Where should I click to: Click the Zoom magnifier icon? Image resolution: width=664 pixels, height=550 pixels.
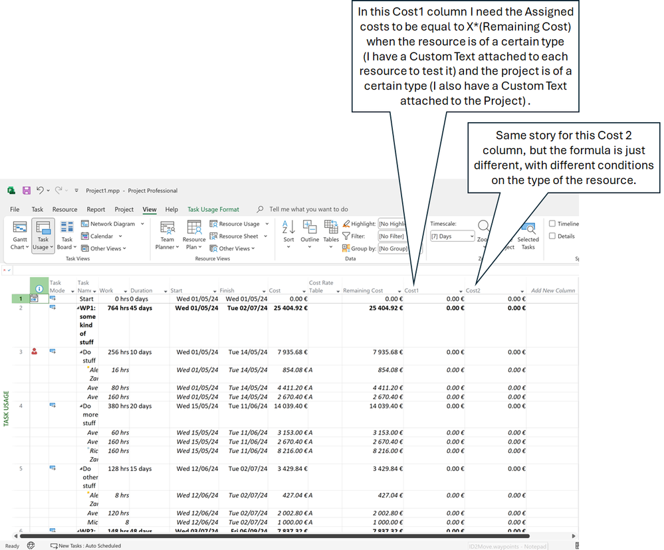[484, 227]
